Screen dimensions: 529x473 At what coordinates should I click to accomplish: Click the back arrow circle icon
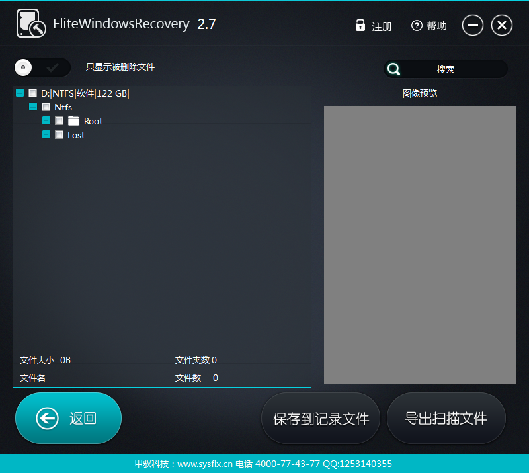coord(47,418)
